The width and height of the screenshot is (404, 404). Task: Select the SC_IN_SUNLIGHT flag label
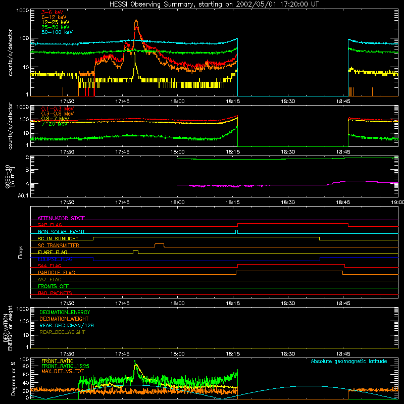[x=58, y=238]
